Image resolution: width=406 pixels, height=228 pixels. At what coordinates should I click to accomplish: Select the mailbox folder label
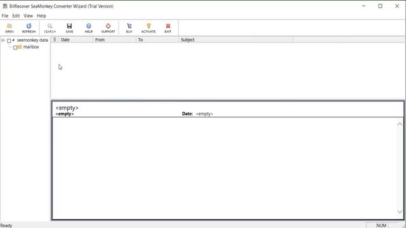31,47
